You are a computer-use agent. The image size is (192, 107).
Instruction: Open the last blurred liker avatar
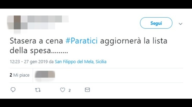coord(52,75)
